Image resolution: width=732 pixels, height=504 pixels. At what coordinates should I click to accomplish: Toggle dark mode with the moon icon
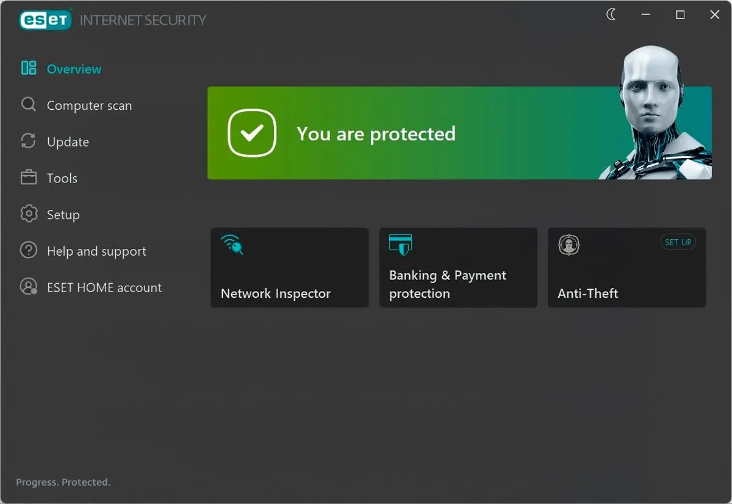pyautogui.click(x=611, y=15)
